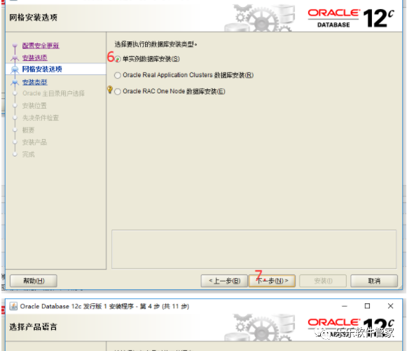Cancel installation with 取消 button
407x351 pixels.
(x=374, y=281)
